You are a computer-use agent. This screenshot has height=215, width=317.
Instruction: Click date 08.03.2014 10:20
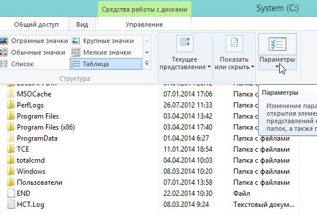point(188,171)
